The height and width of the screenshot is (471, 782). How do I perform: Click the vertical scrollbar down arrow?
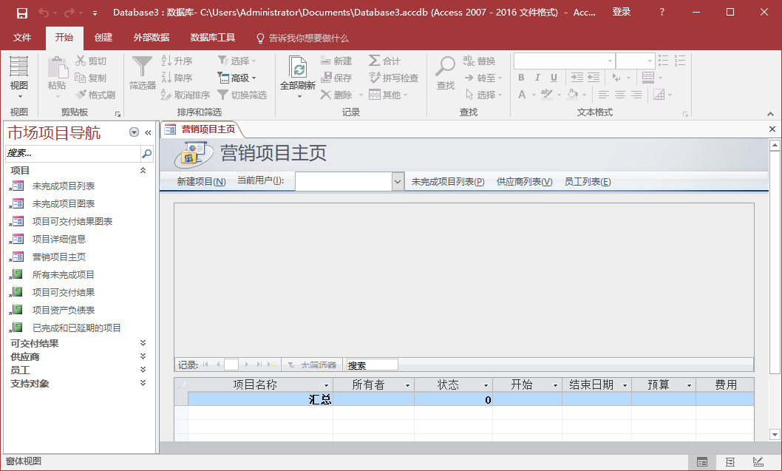(x=774, y=435)
